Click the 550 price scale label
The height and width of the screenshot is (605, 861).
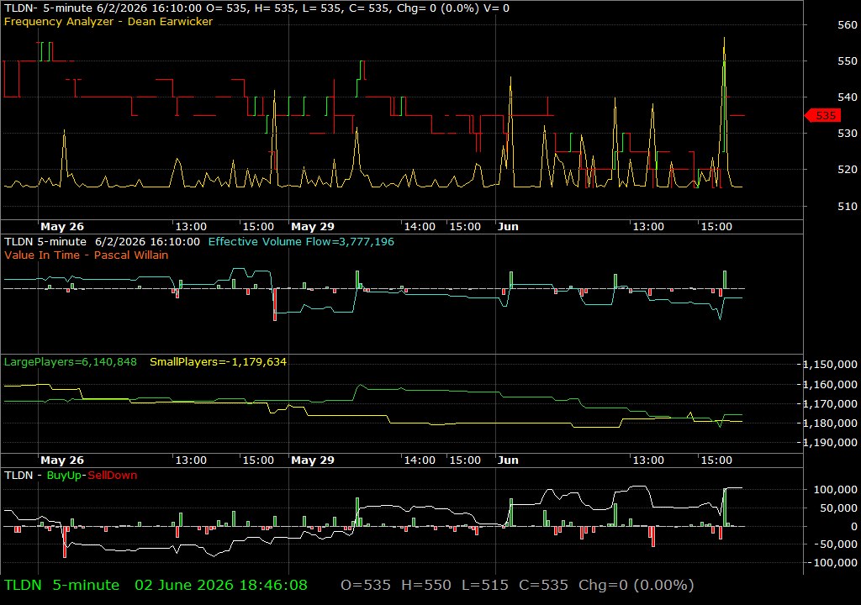(x=848, y=61)
